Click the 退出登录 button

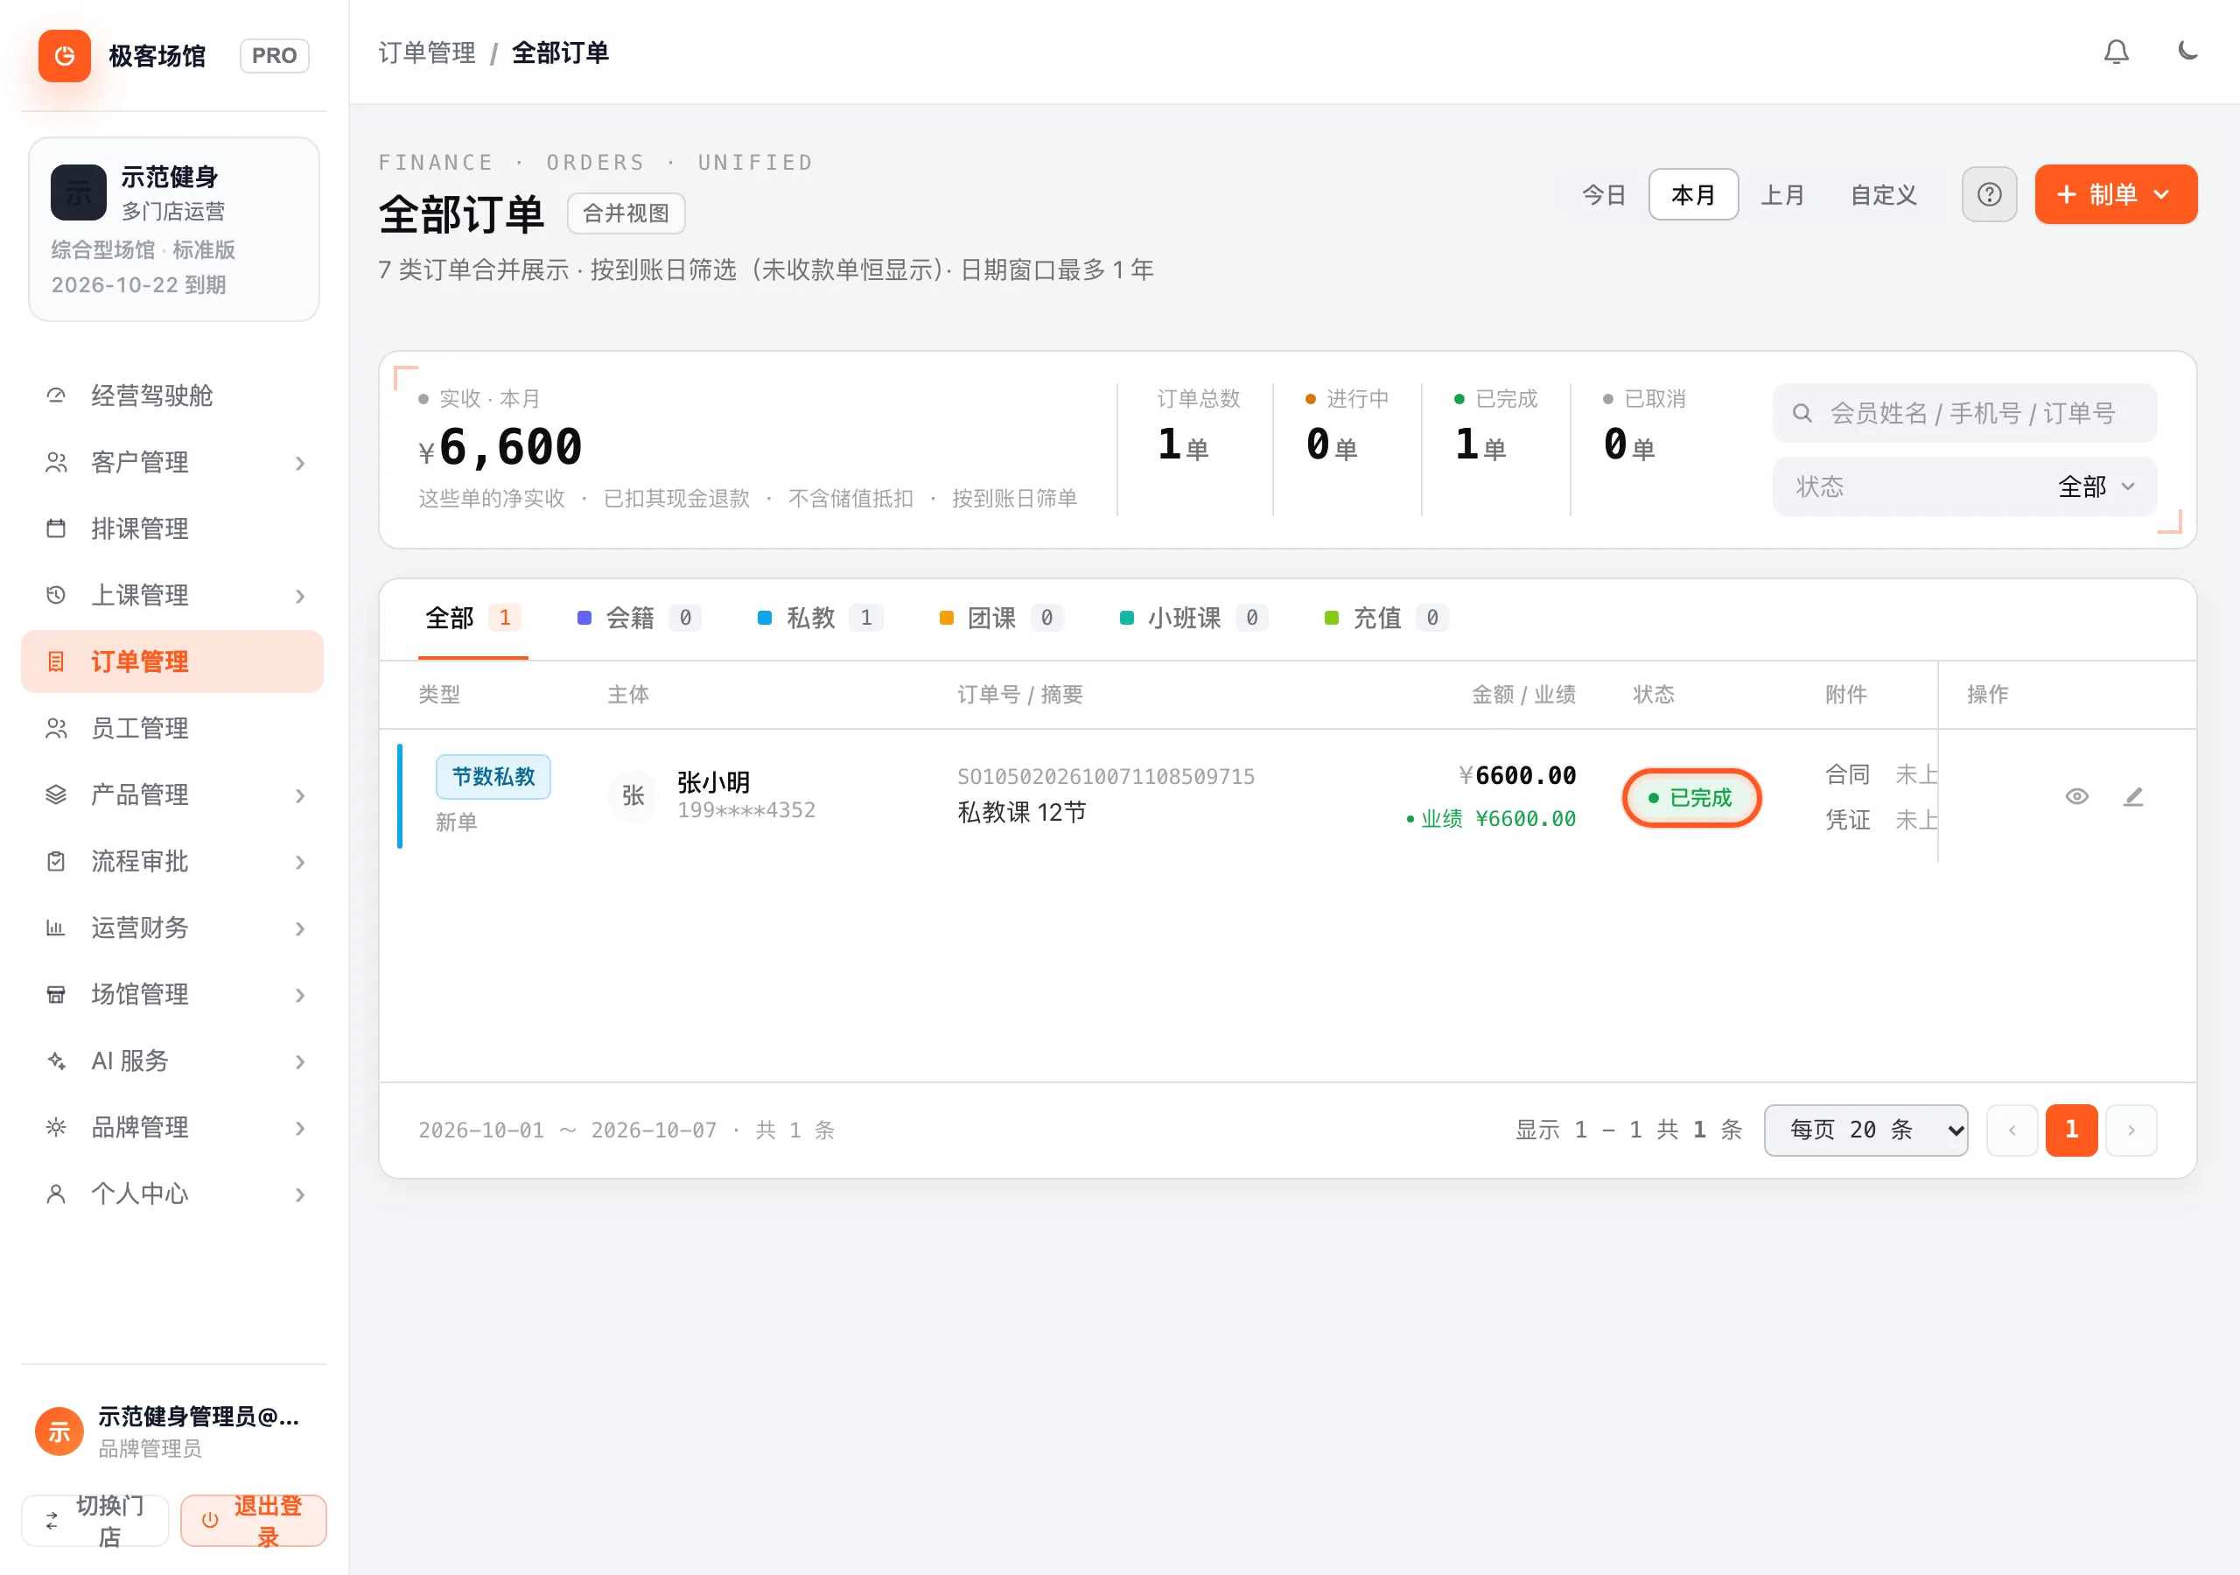point(254,1519)
